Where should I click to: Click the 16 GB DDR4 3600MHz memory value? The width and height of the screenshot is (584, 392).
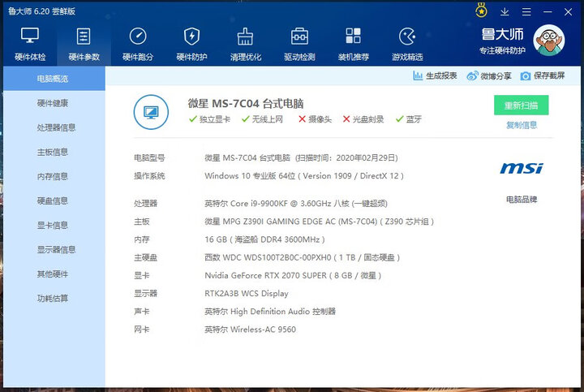point(264,239)
